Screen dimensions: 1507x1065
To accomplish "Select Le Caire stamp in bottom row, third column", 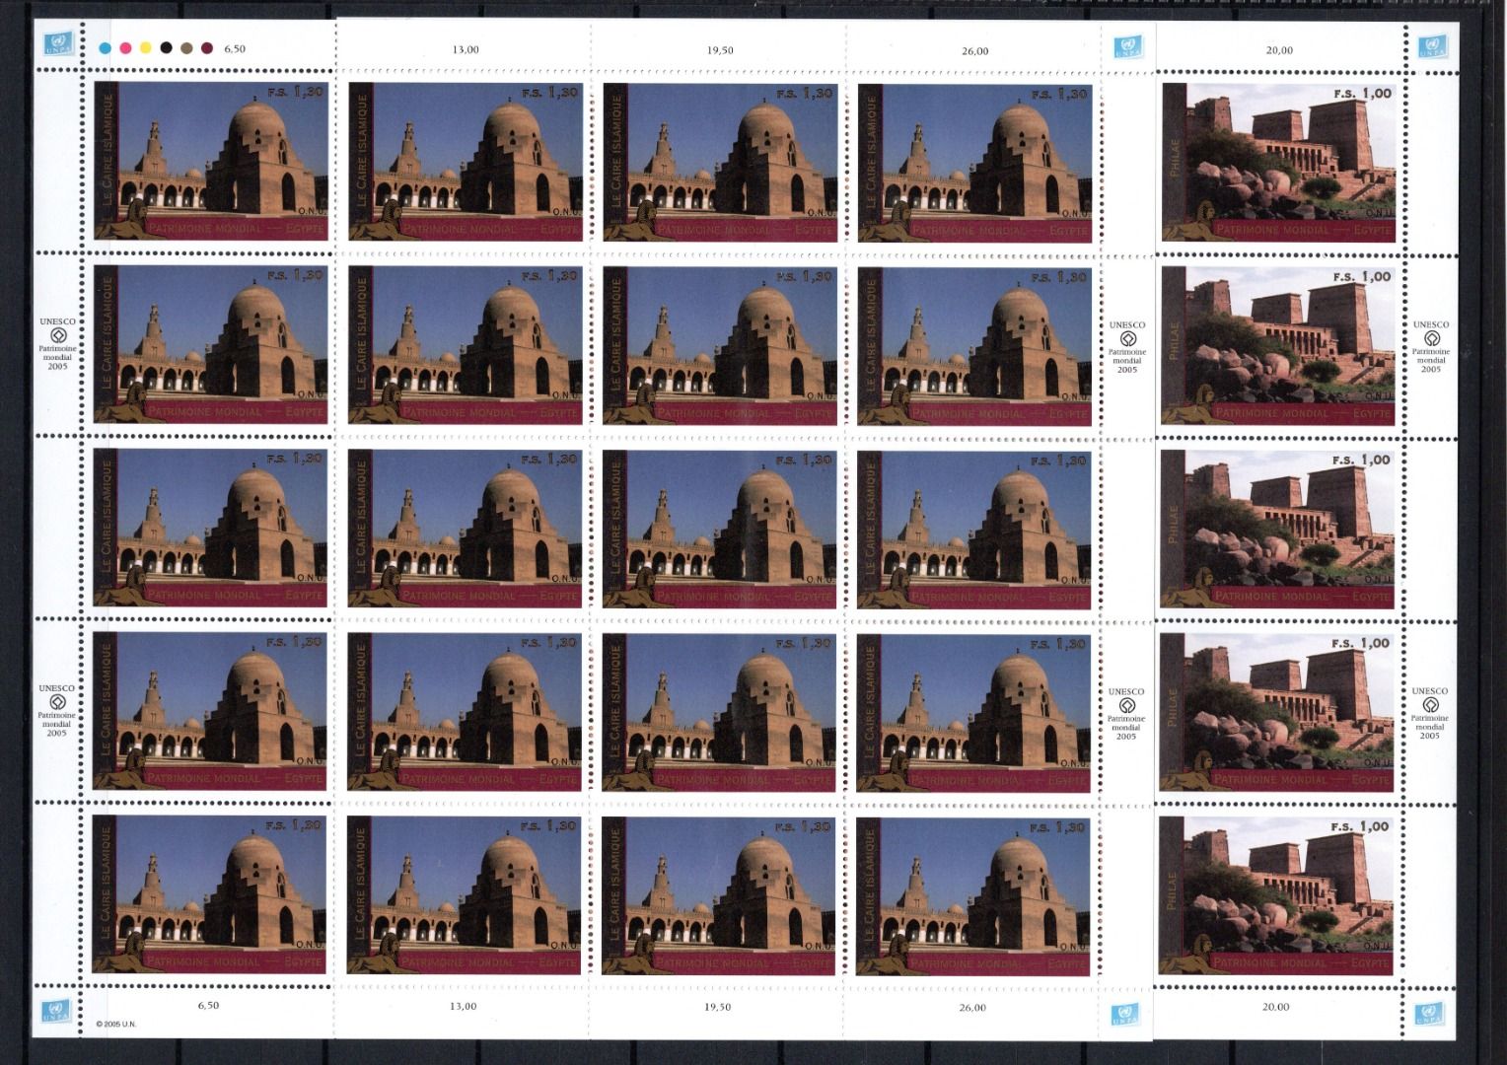I will (x=718, y=896).
